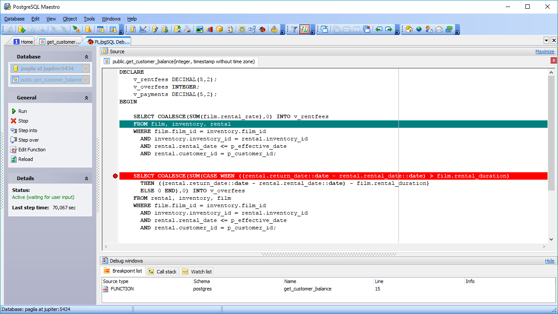Open the SQL filter tool in the toolbar

(x=294, y=29)
